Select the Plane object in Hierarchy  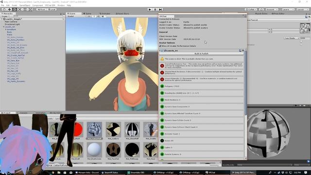9,35
